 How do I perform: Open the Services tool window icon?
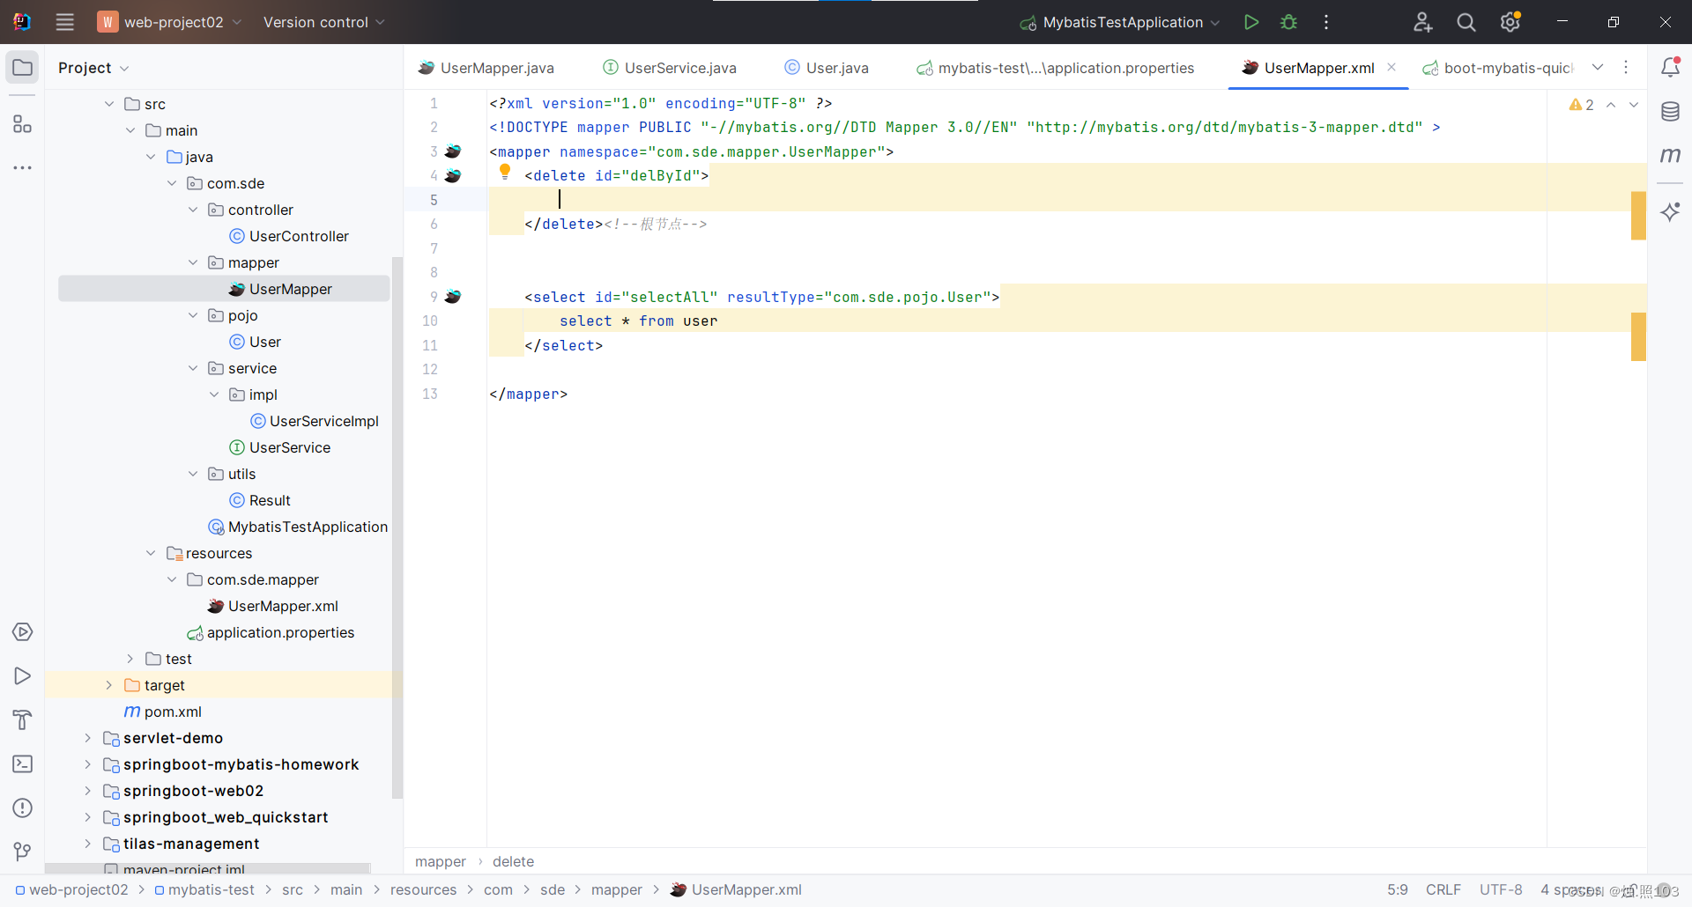coord(23,632)
